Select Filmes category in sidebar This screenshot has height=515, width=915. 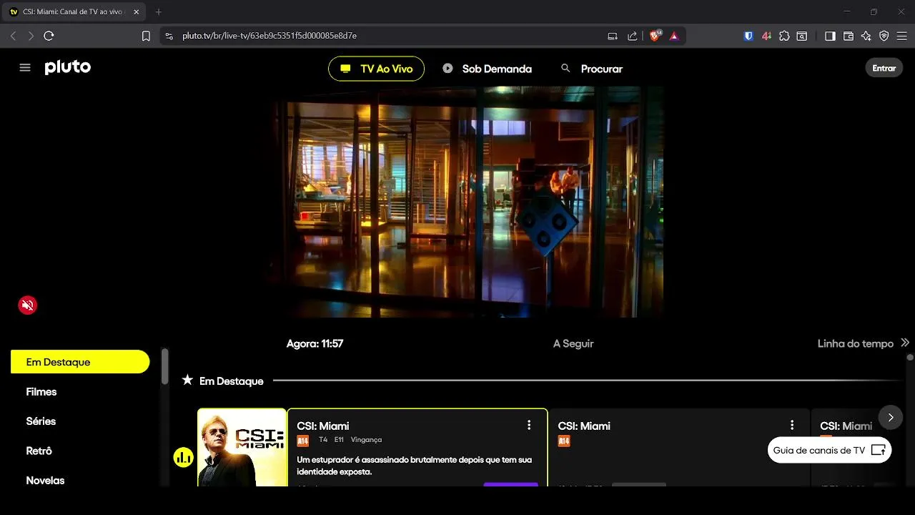click(x=41, y=392)
